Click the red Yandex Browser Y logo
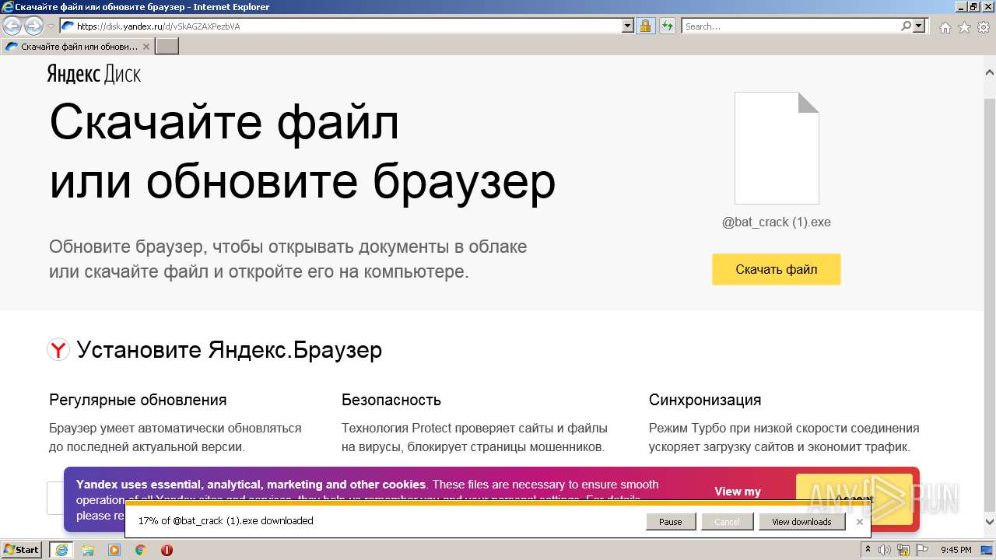 [x=58, y=350]
